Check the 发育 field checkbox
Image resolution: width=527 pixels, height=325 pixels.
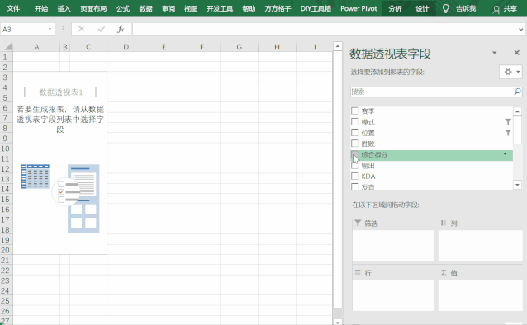354,186
